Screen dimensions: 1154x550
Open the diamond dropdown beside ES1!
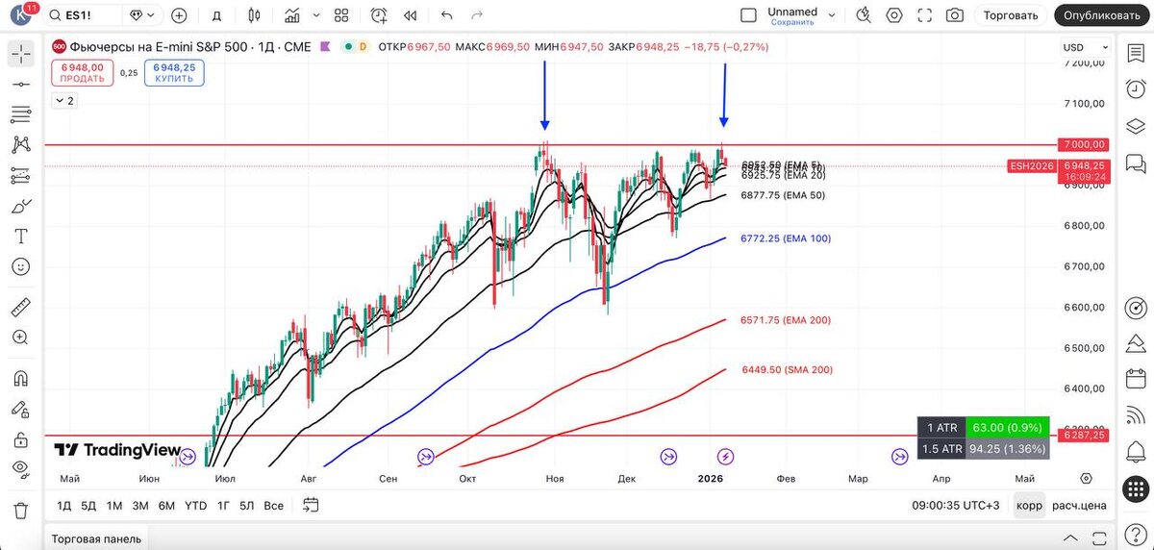pos(141,15)
